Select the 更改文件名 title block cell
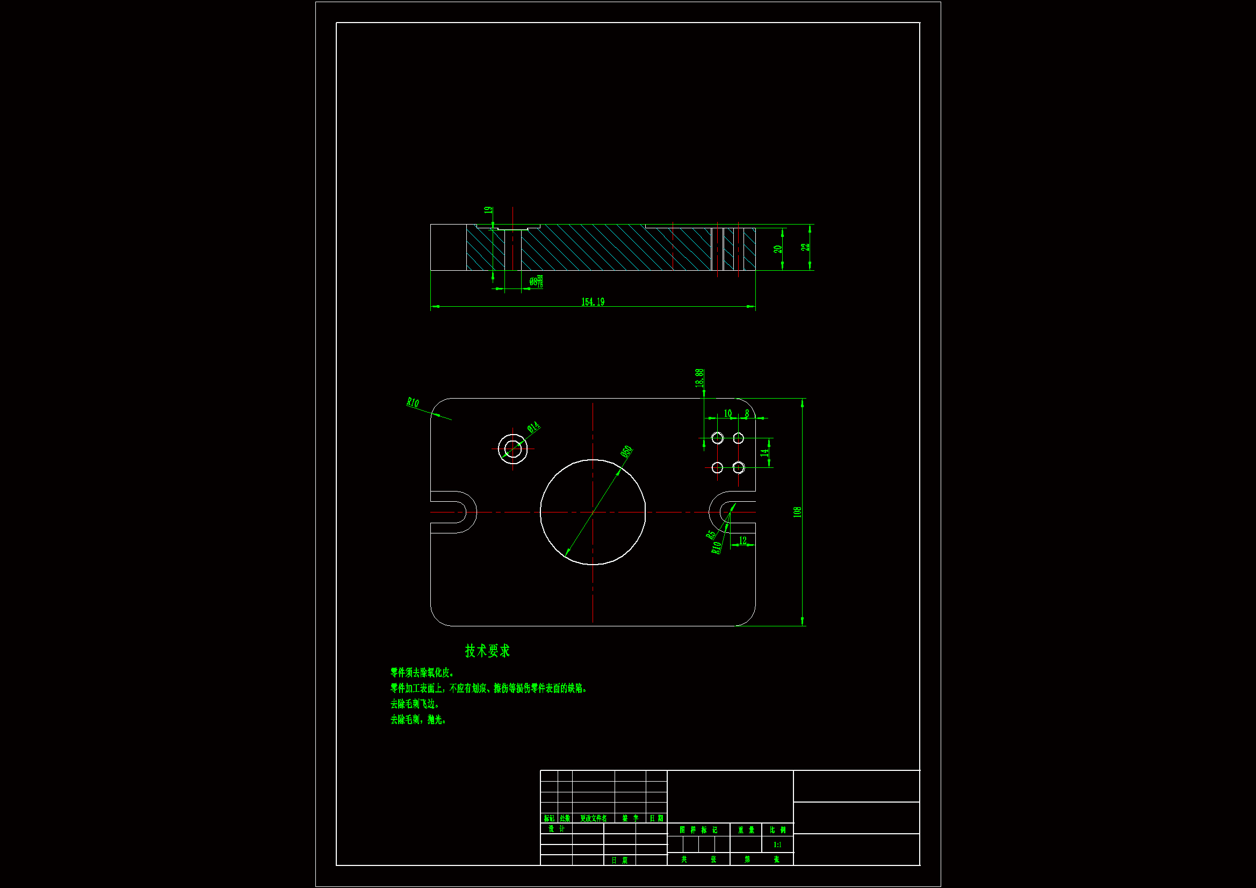1256x888 pixels. 594,819
